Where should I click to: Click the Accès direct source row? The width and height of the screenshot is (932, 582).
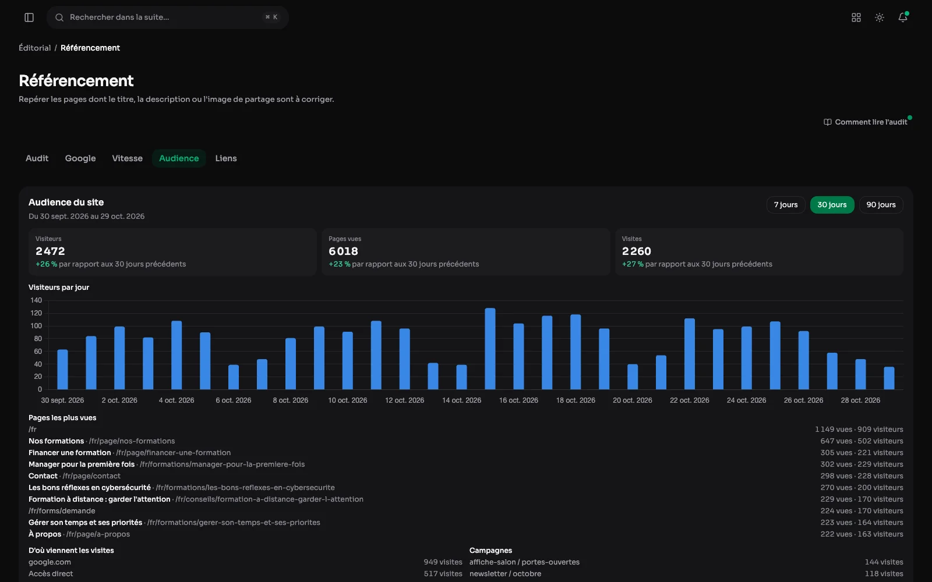[x=245, y=574]
